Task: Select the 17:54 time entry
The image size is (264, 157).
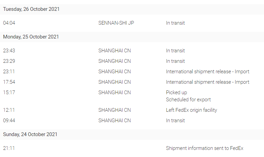Action: (9, 82)
